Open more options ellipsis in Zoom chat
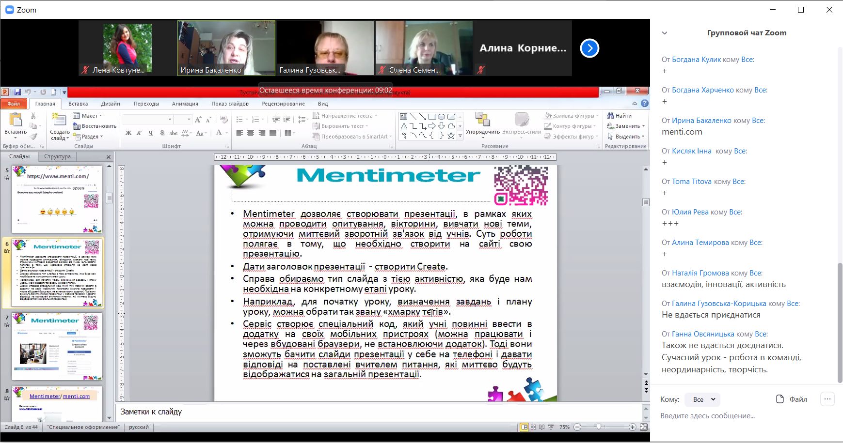 pyautogui.click(x=827, y=399)
